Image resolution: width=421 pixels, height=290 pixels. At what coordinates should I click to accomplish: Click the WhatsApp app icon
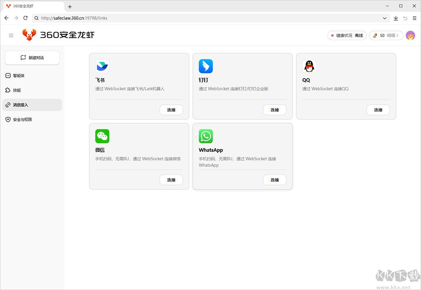click(206, 136)
